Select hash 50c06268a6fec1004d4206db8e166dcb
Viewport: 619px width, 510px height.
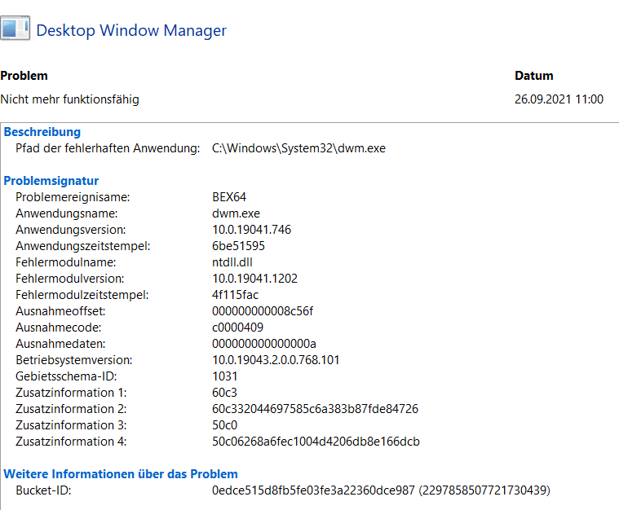316,442
